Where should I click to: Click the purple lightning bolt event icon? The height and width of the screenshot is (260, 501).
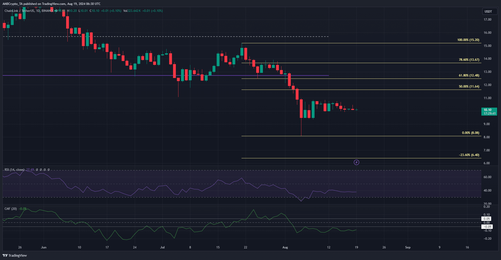click(356, 162)
